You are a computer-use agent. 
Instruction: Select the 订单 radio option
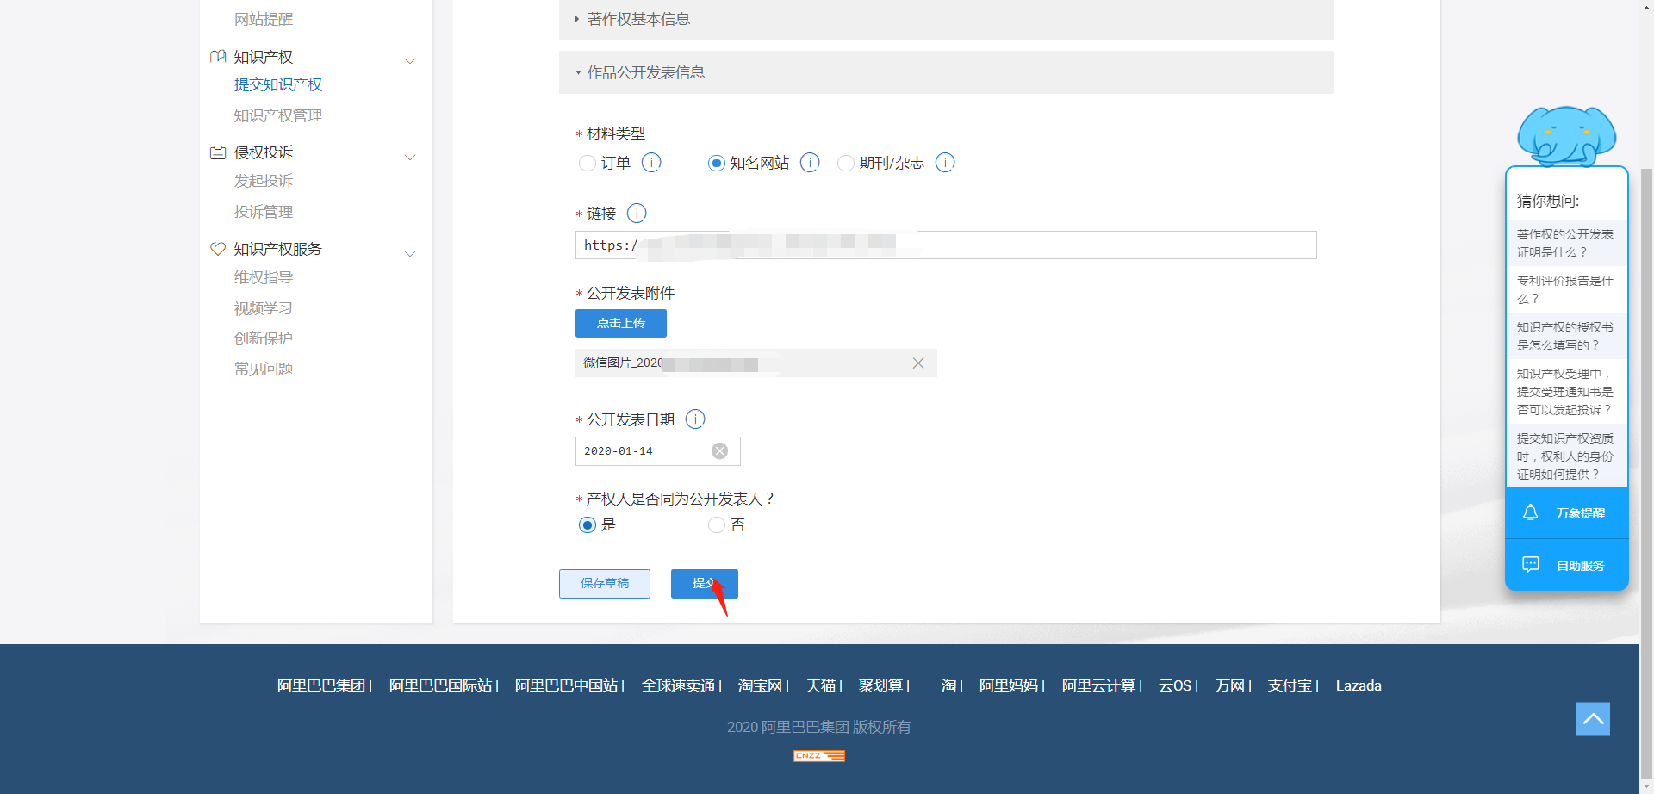click(588, 163)
